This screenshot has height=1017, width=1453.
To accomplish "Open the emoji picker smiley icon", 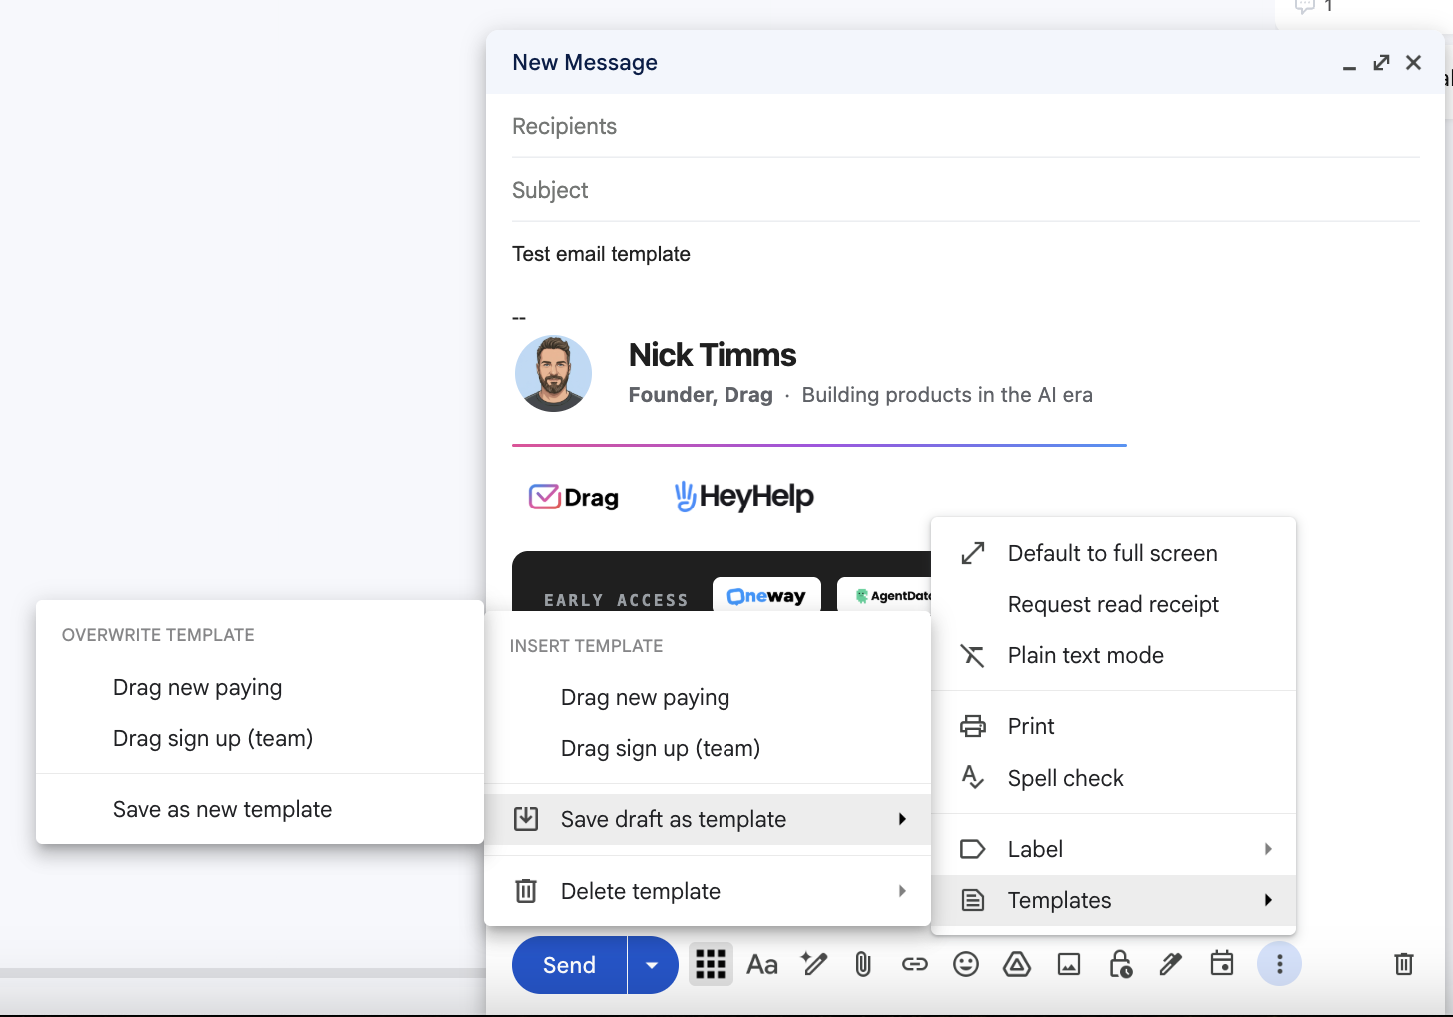I will (x=966, y=964).
